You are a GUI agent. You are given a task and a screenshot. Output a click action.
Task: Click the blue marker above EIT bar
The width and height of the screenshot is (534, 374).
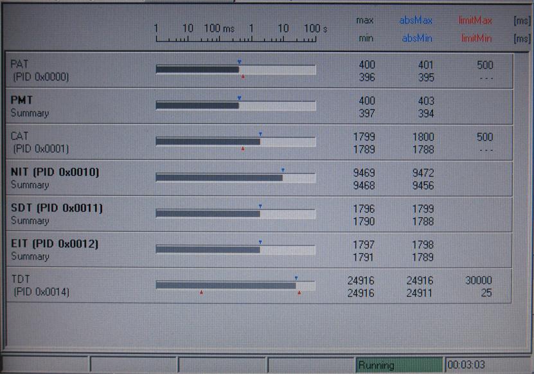260,242
